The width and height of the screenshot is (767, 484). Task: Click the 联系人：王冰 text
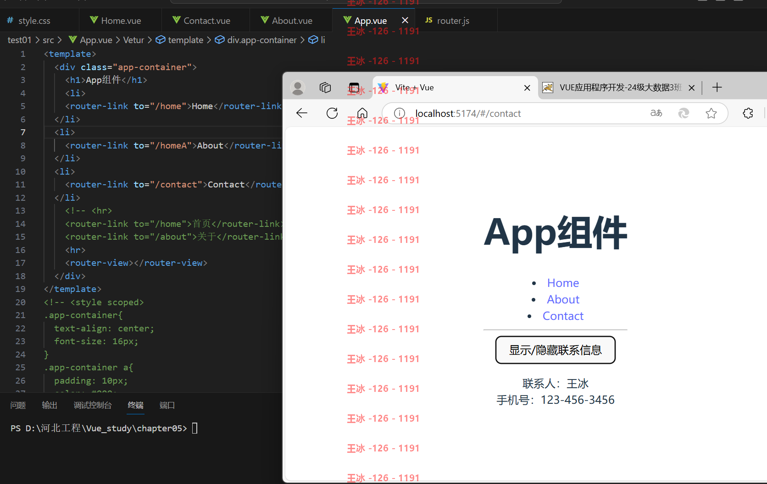555,384
